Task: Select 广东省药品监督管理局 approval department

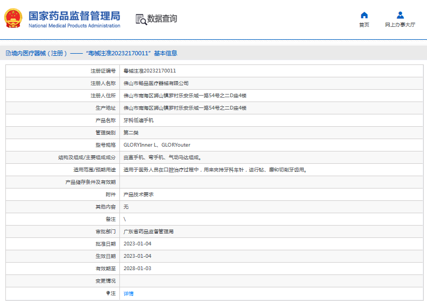Action: [148, 231]
